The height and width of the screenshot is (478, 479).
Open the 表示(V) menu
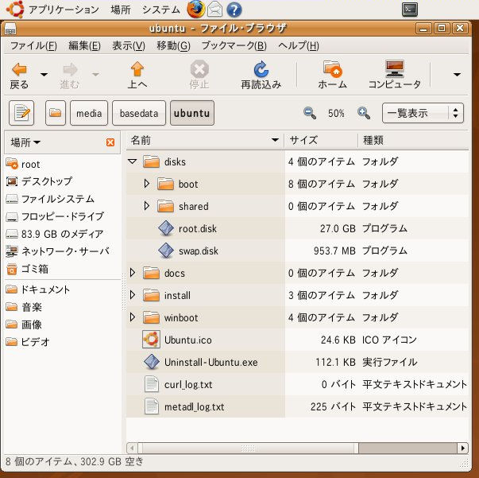point(129,46)
